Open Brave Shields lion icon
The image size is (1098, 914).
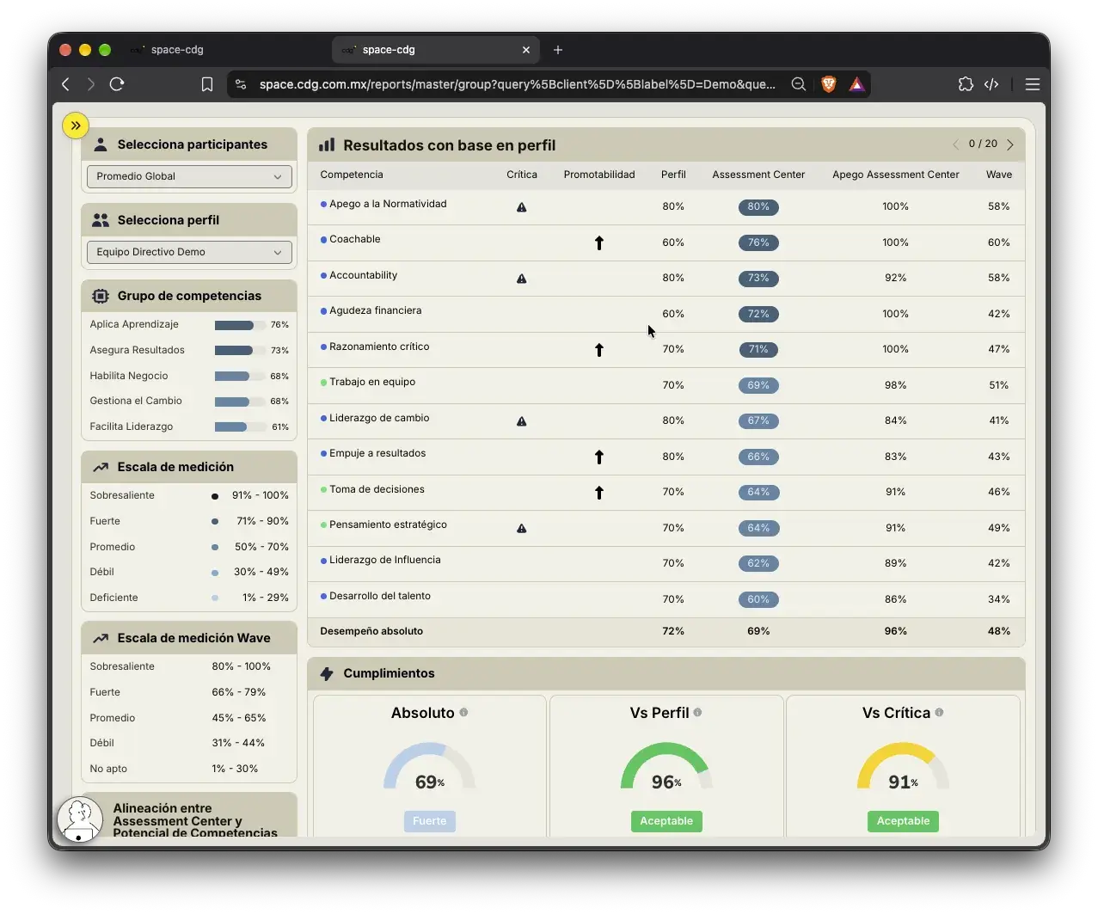coord(829,84)
